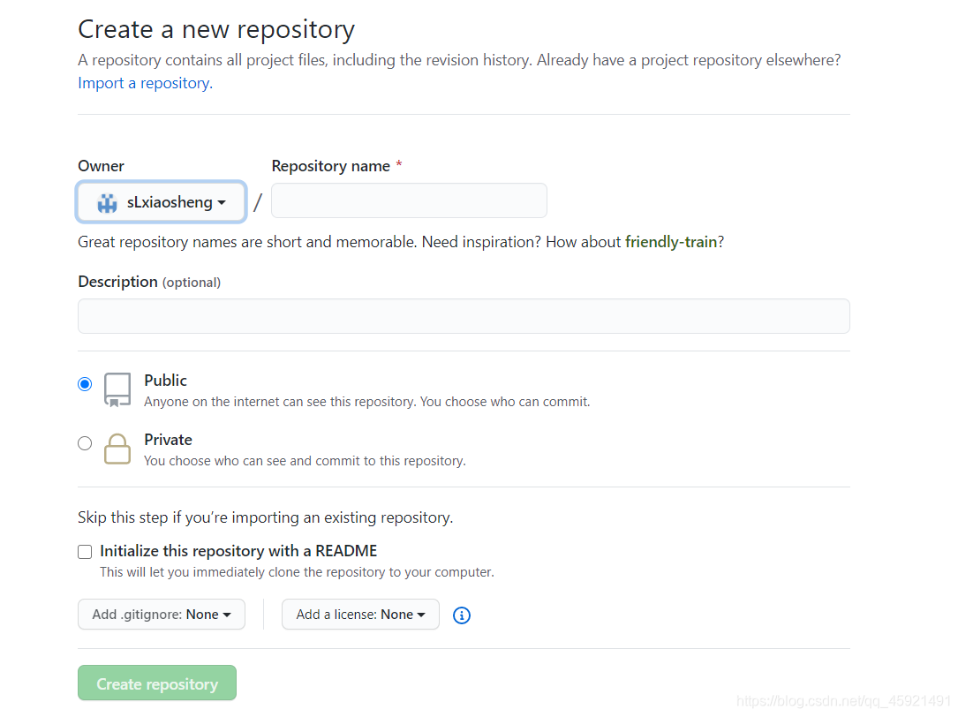
Task: Click the Owner label
Action: pyautogui.click(x=101, y=166)
